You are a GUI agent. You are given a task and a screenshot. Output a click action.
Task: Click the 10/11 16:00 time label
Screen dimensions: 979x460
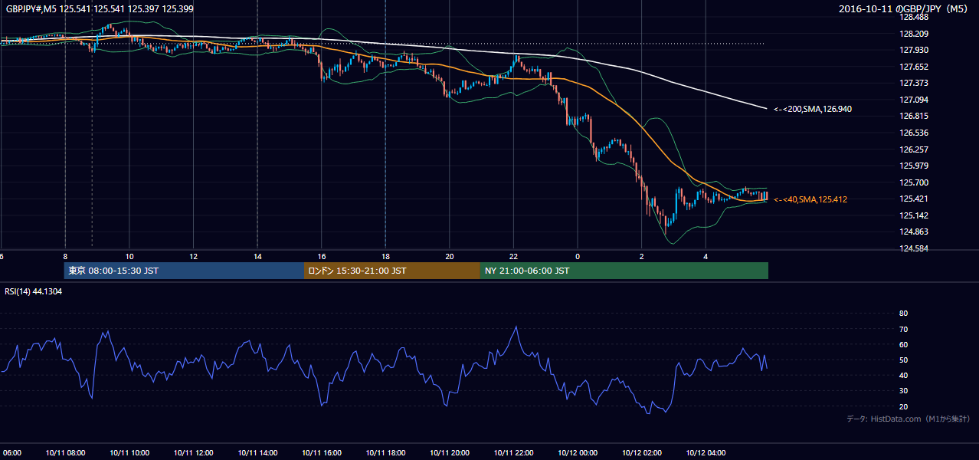321,452
